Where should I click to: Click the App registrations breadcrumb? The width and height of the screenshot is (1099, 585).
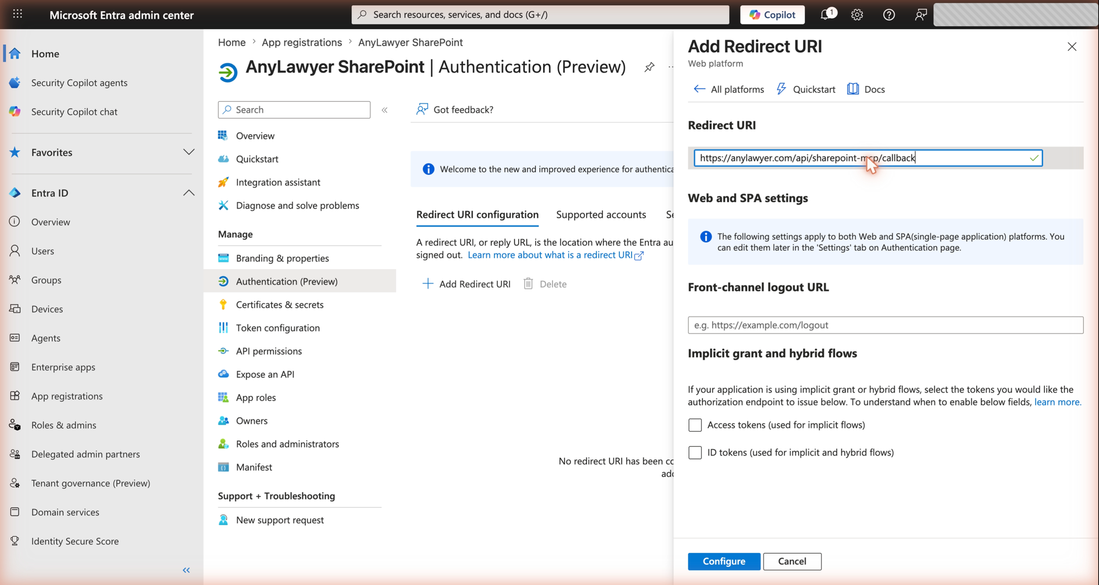click(x=302, y=42)
